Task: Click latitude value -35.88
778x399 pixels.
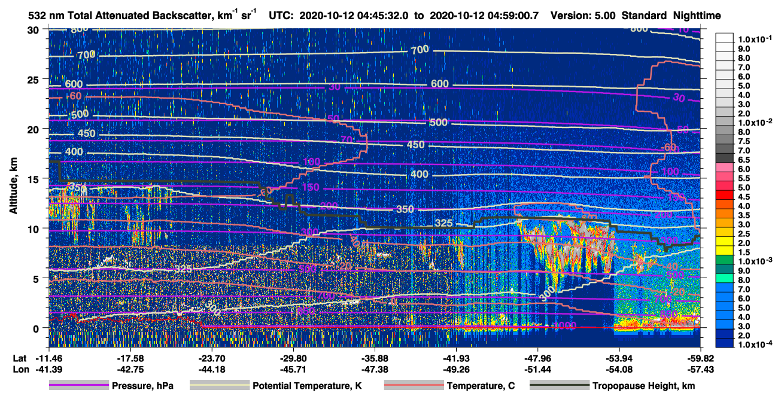Action: pos(375,358)
